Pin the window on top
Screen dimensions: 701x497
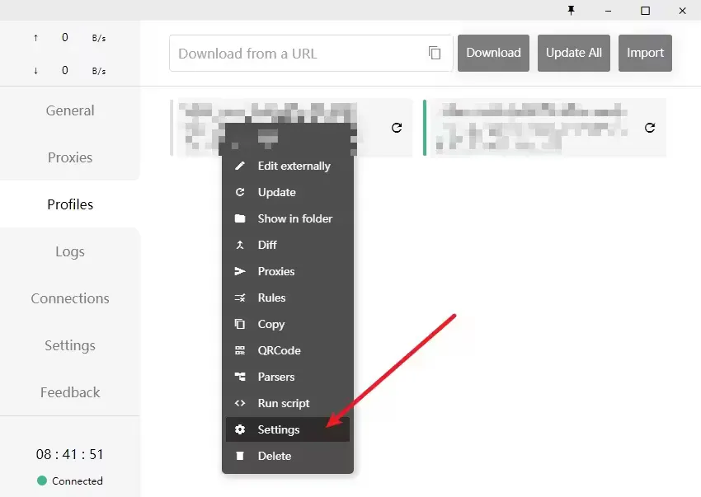[x=571, y=11]
